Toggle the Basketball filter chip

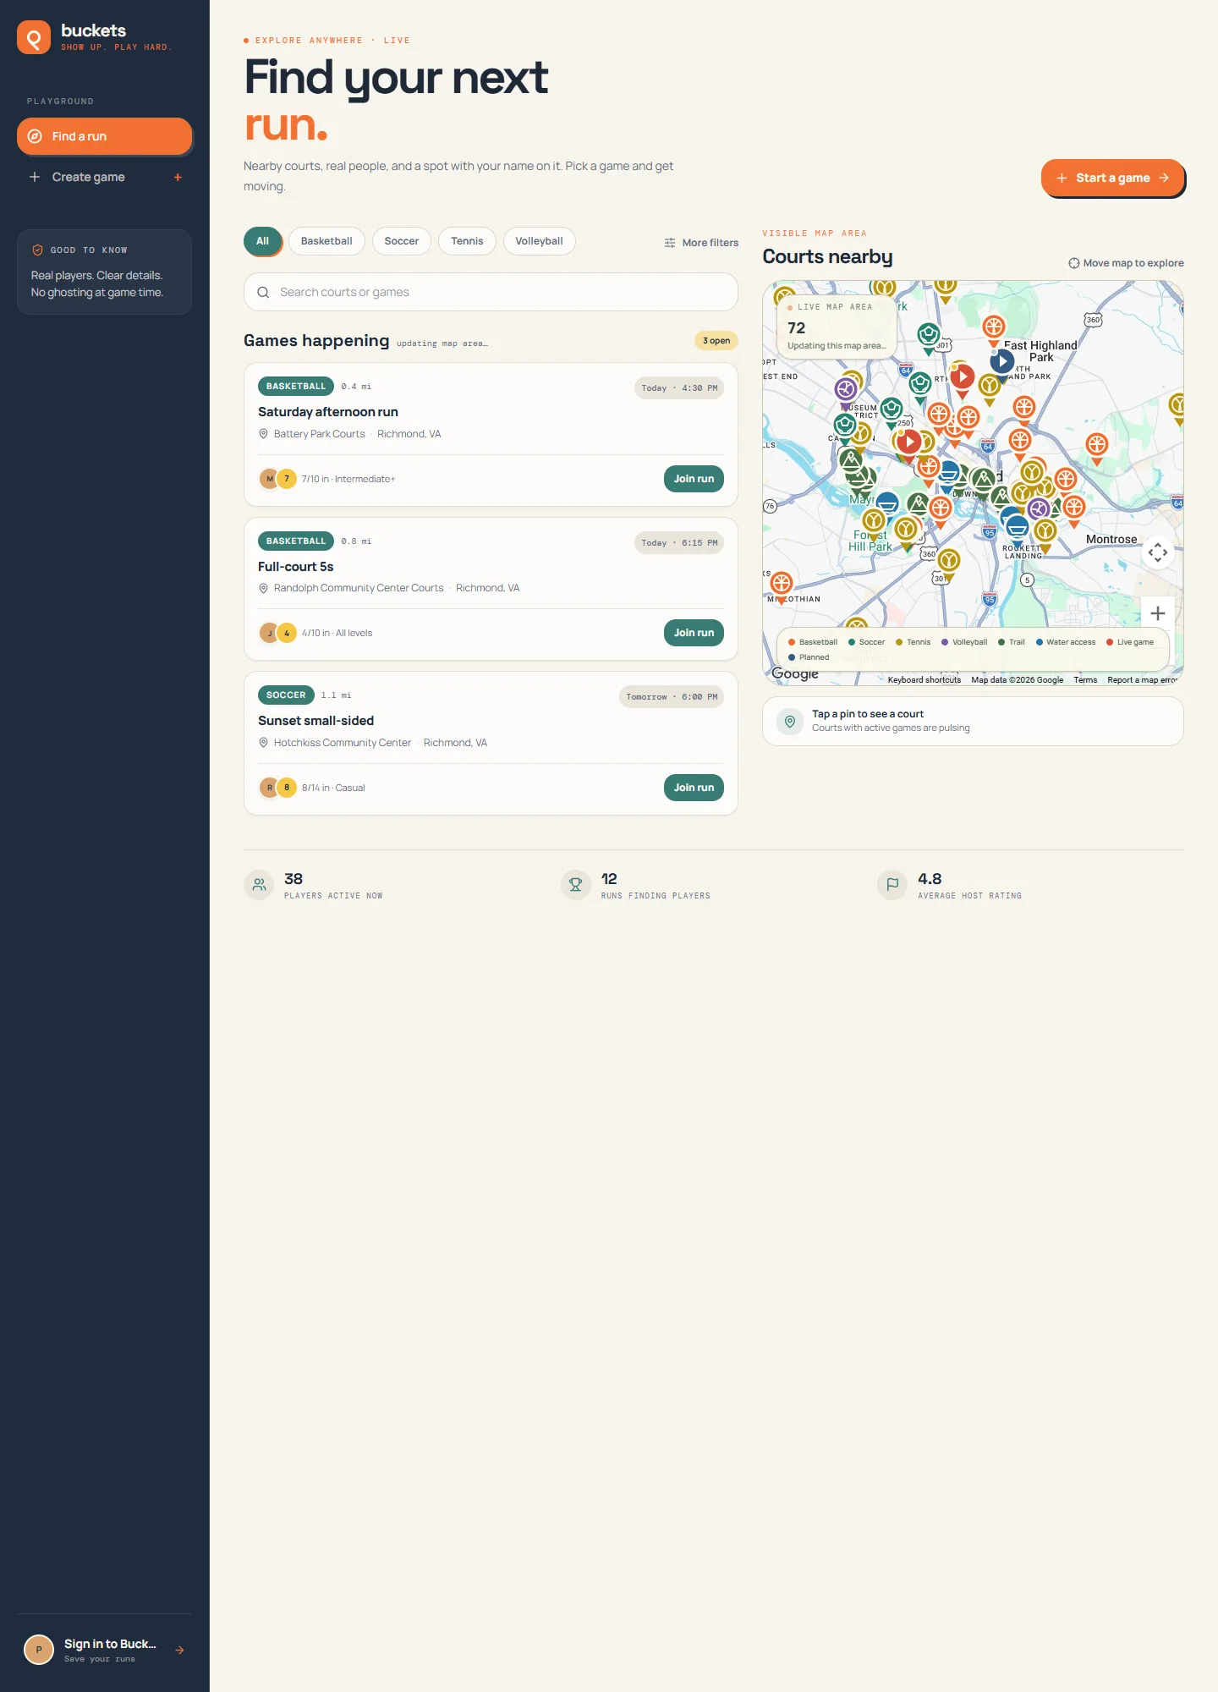pyautogui.click(x=326, y=241)
